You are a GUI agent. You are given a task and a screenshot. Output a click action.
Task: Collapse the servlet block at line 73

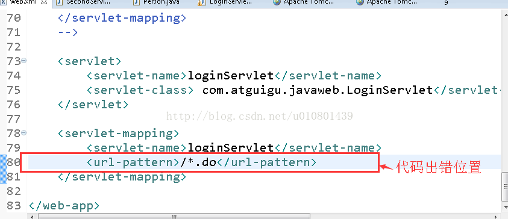pyautogui.click(x=24, y=61)
